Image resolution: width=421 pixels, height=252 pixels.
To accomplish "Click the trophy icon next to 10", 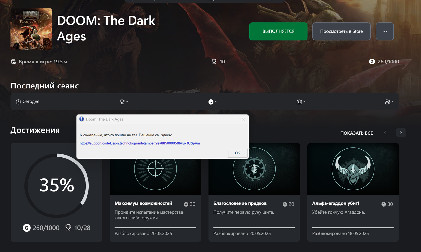I will (214, 62).
